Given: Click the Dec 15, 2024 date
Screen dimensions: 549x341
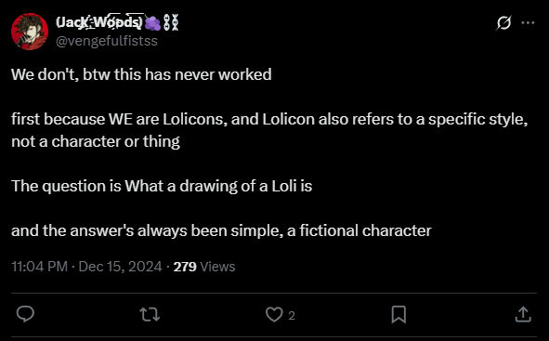Looking at the screenshot, I should pos(120,267).
